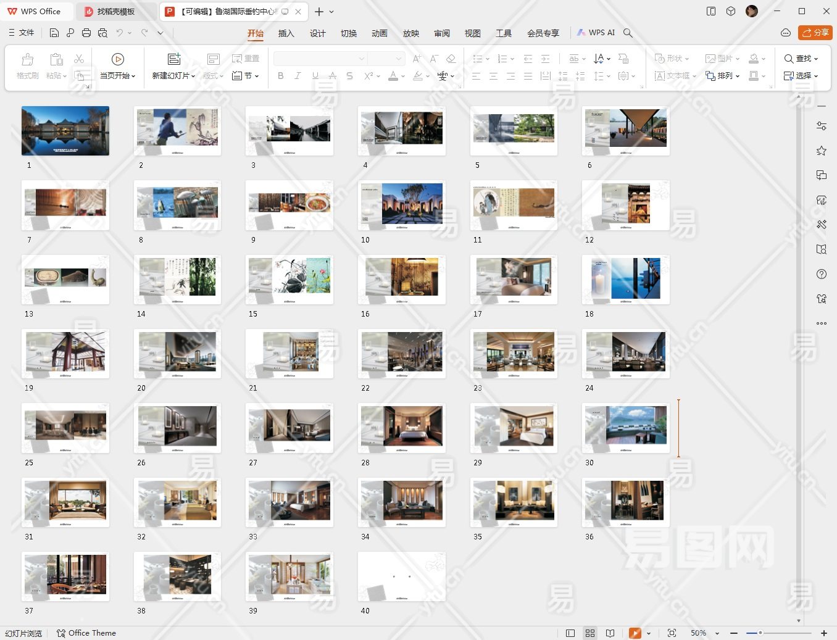
Task: Click the WPS AI button
Action: [x=596, y=33]
